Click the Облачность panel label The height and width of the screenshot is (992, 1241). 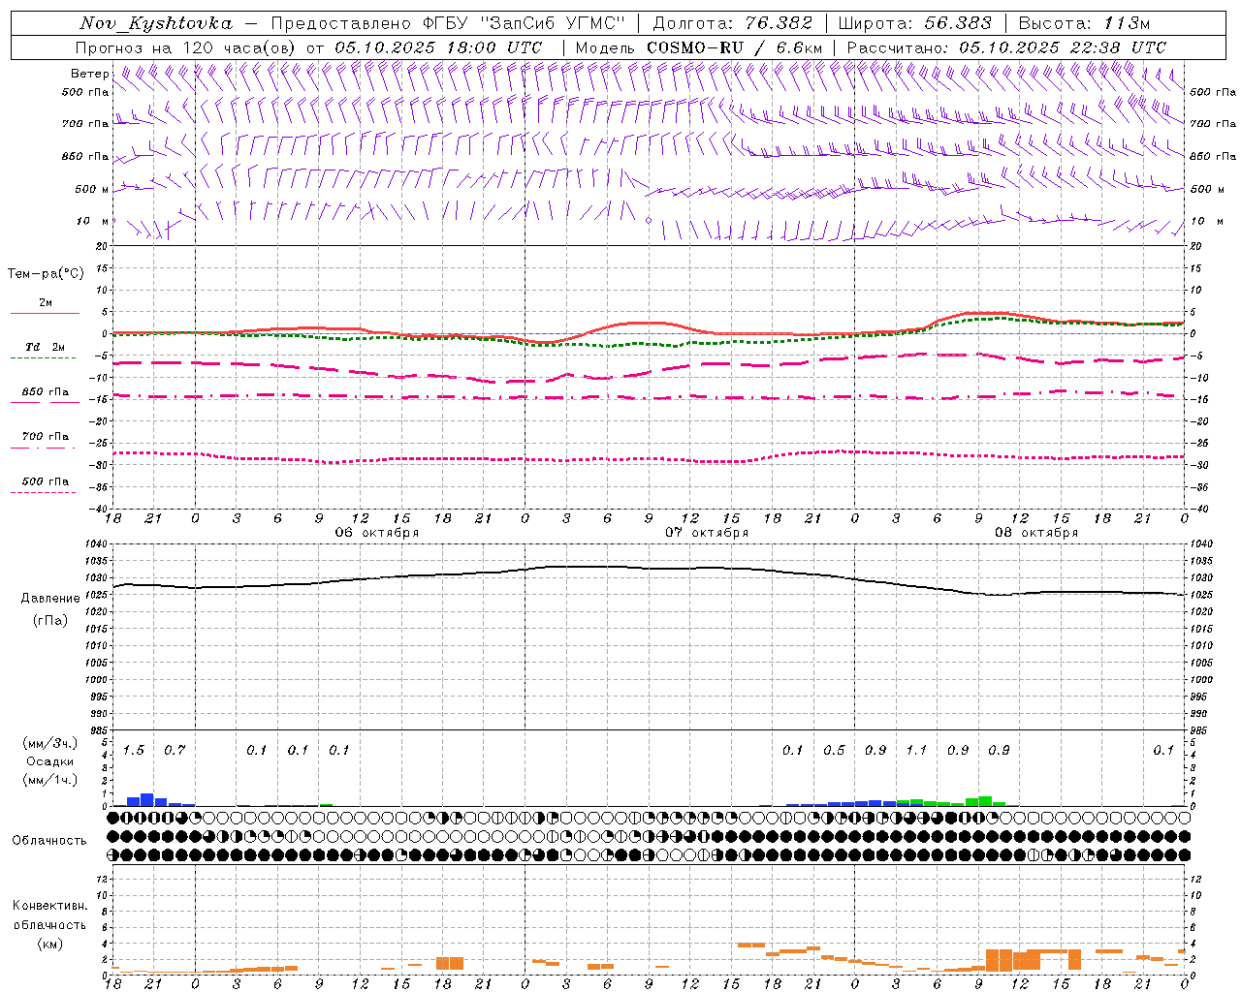49,841
